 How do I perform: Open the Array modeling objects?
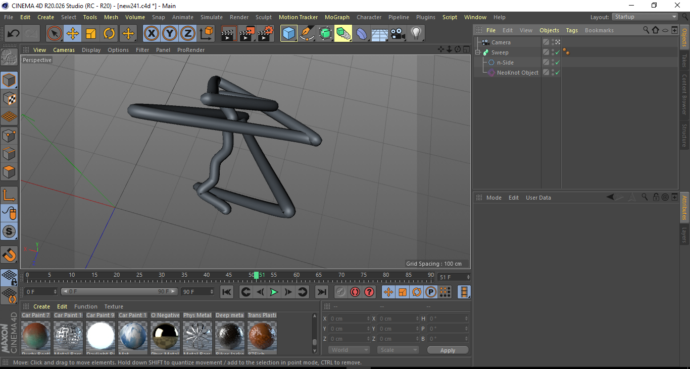click(x=343, y=34)
